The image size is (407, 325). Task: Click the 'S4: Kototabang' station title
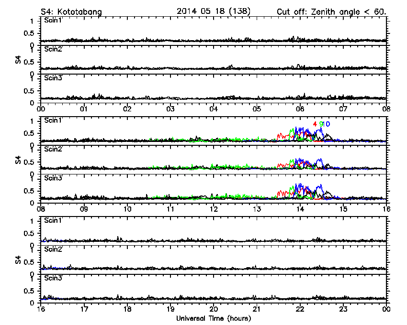click(71, 12)
